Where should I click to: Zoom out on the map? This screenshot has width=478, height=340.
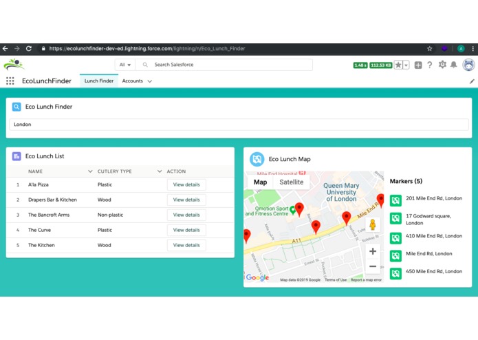pos(373,266)
